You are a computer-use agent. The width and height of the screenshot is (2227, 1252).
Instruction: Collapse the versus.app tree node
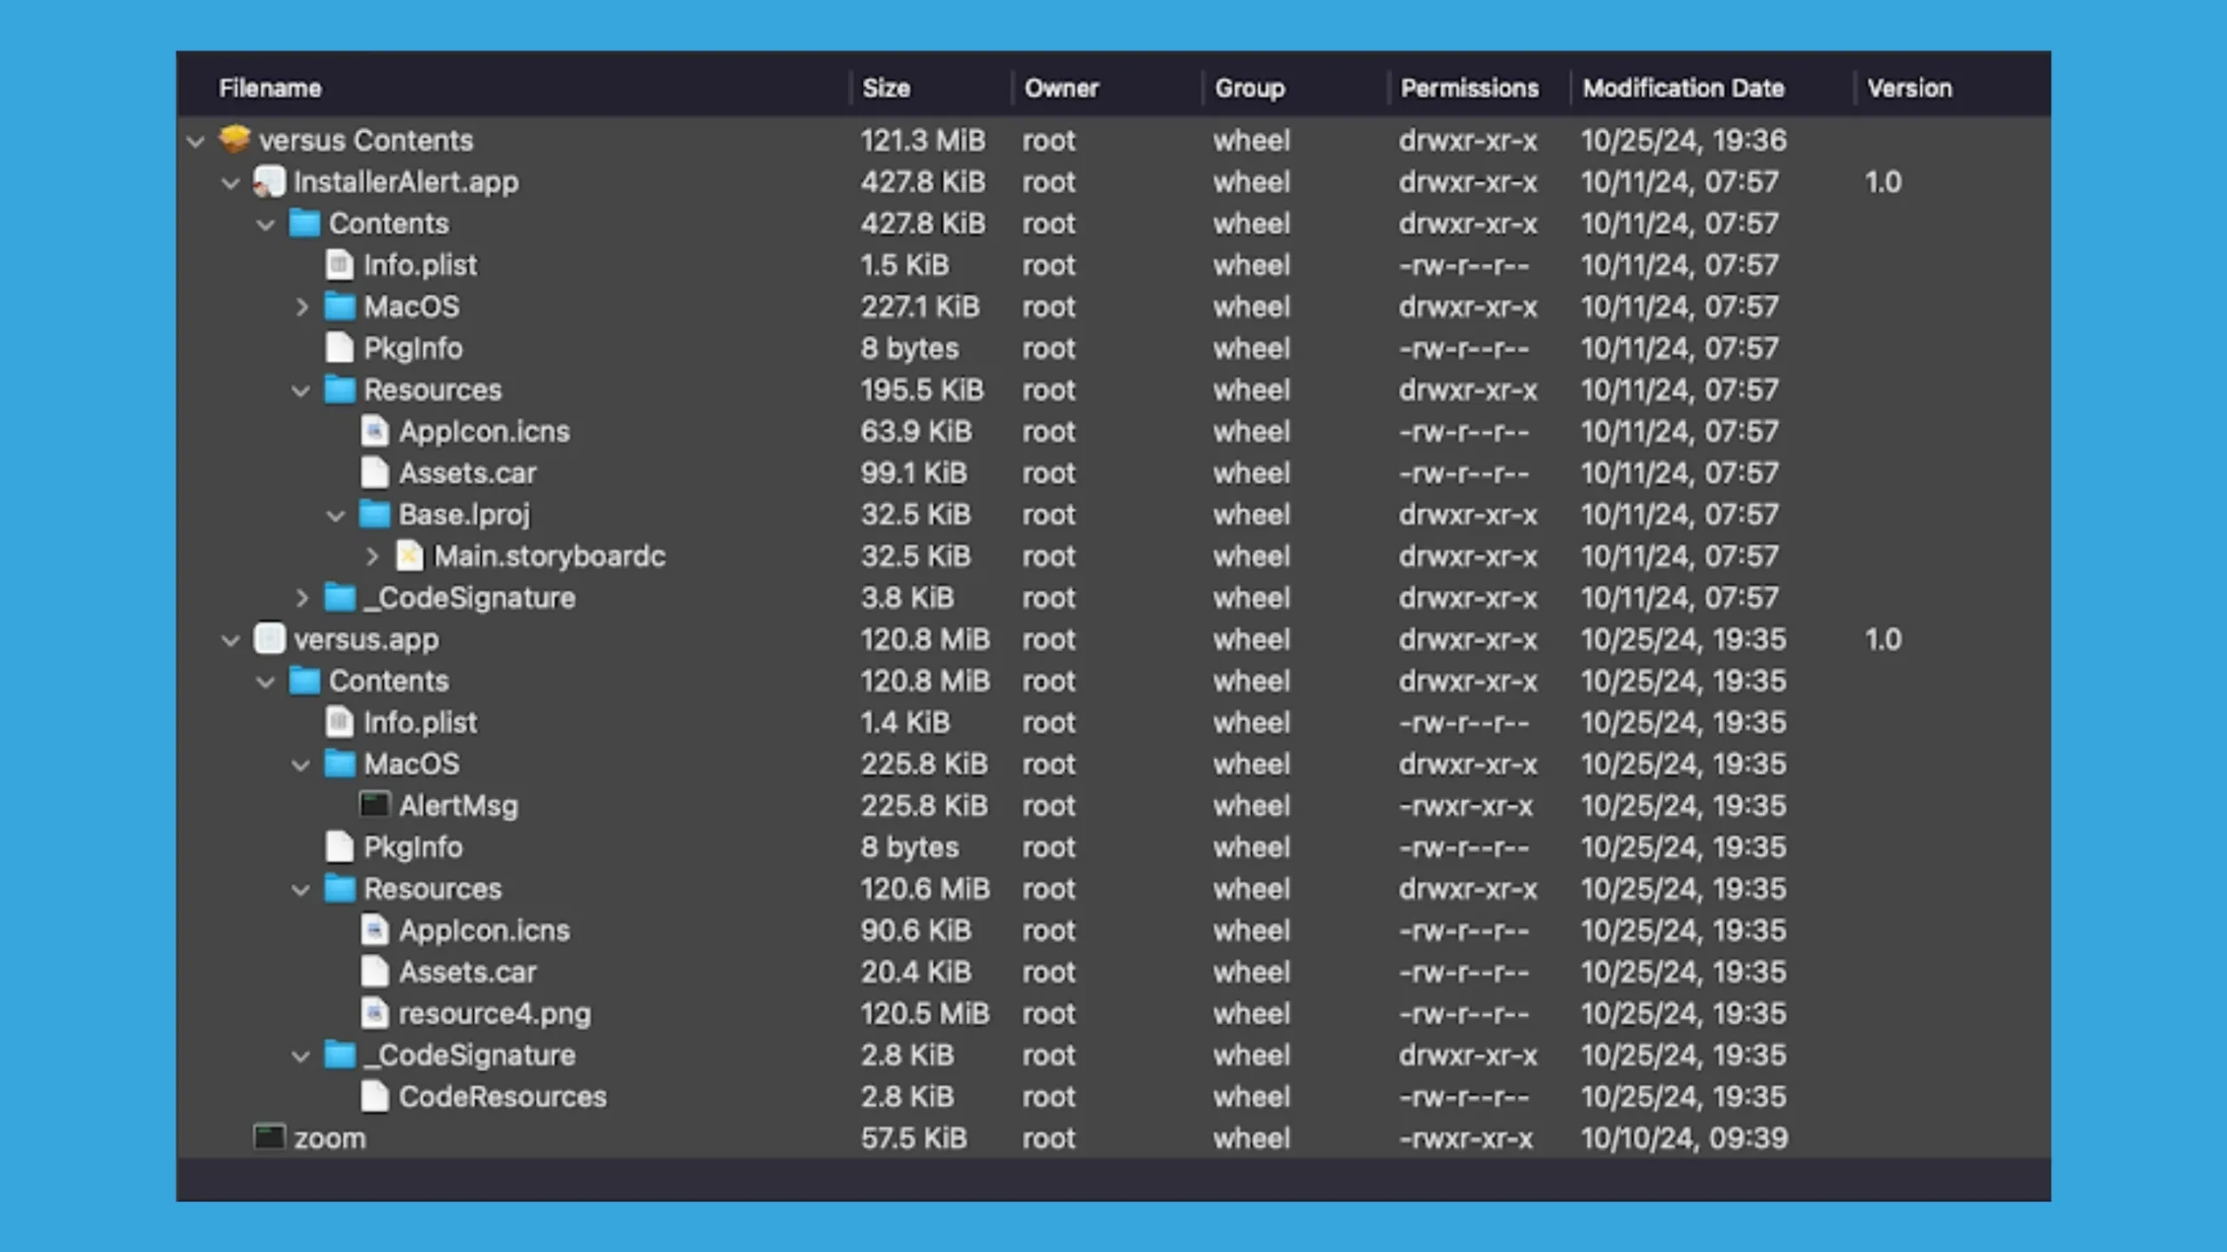231,641
